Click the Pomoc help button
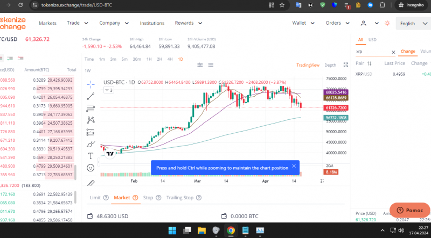431x238 pixels. (409, 210)
